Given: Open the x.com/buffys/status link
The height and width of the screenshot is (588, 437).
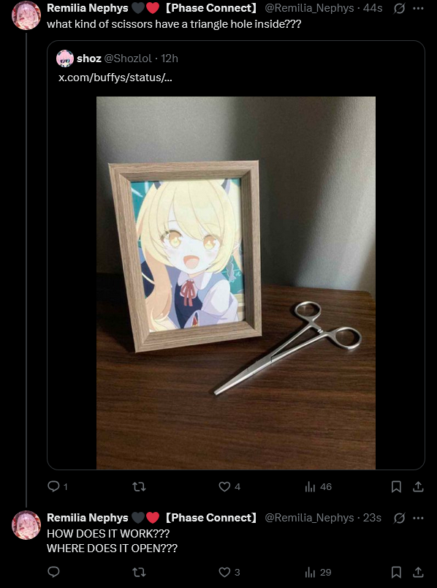Looking at the screenshot, I should pyautogui.click(x=115, y=78).
